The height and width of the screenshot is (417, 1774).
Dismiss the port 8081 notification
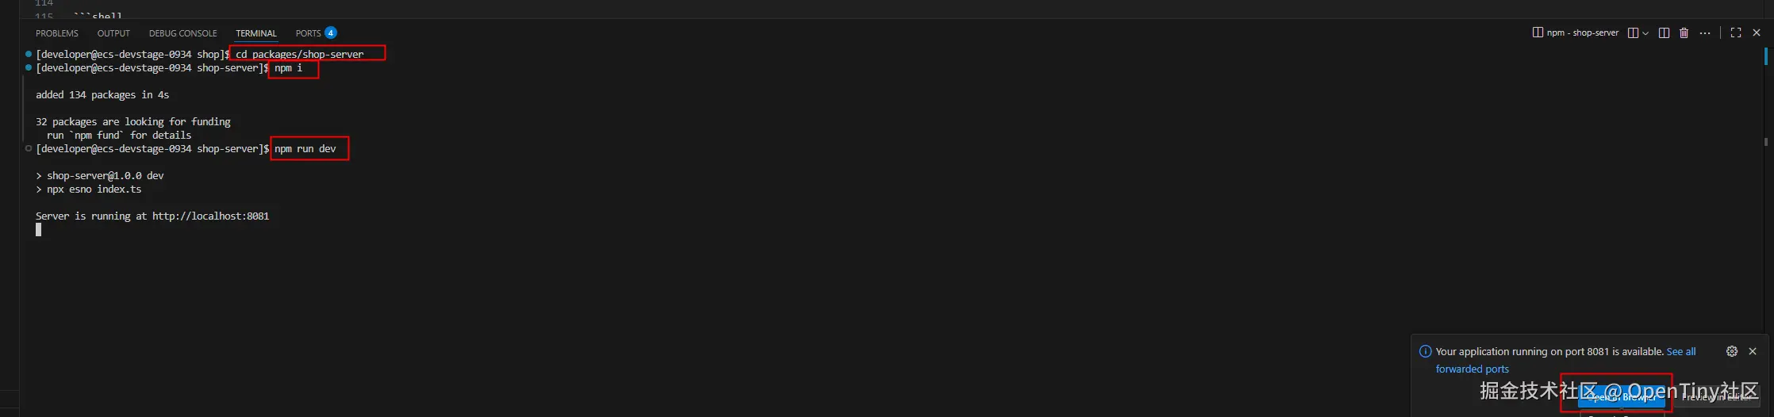1753,351
